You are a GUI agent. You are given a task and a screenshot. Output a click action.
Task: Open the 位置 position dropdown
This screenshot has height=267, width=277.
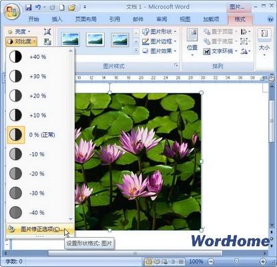point(192,42)
